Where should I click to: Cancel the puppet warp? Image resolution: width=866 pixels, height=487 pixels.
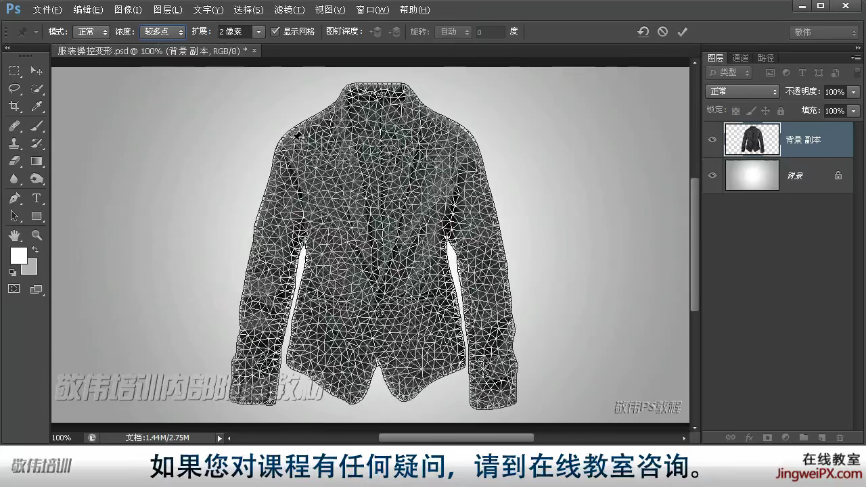662,32
